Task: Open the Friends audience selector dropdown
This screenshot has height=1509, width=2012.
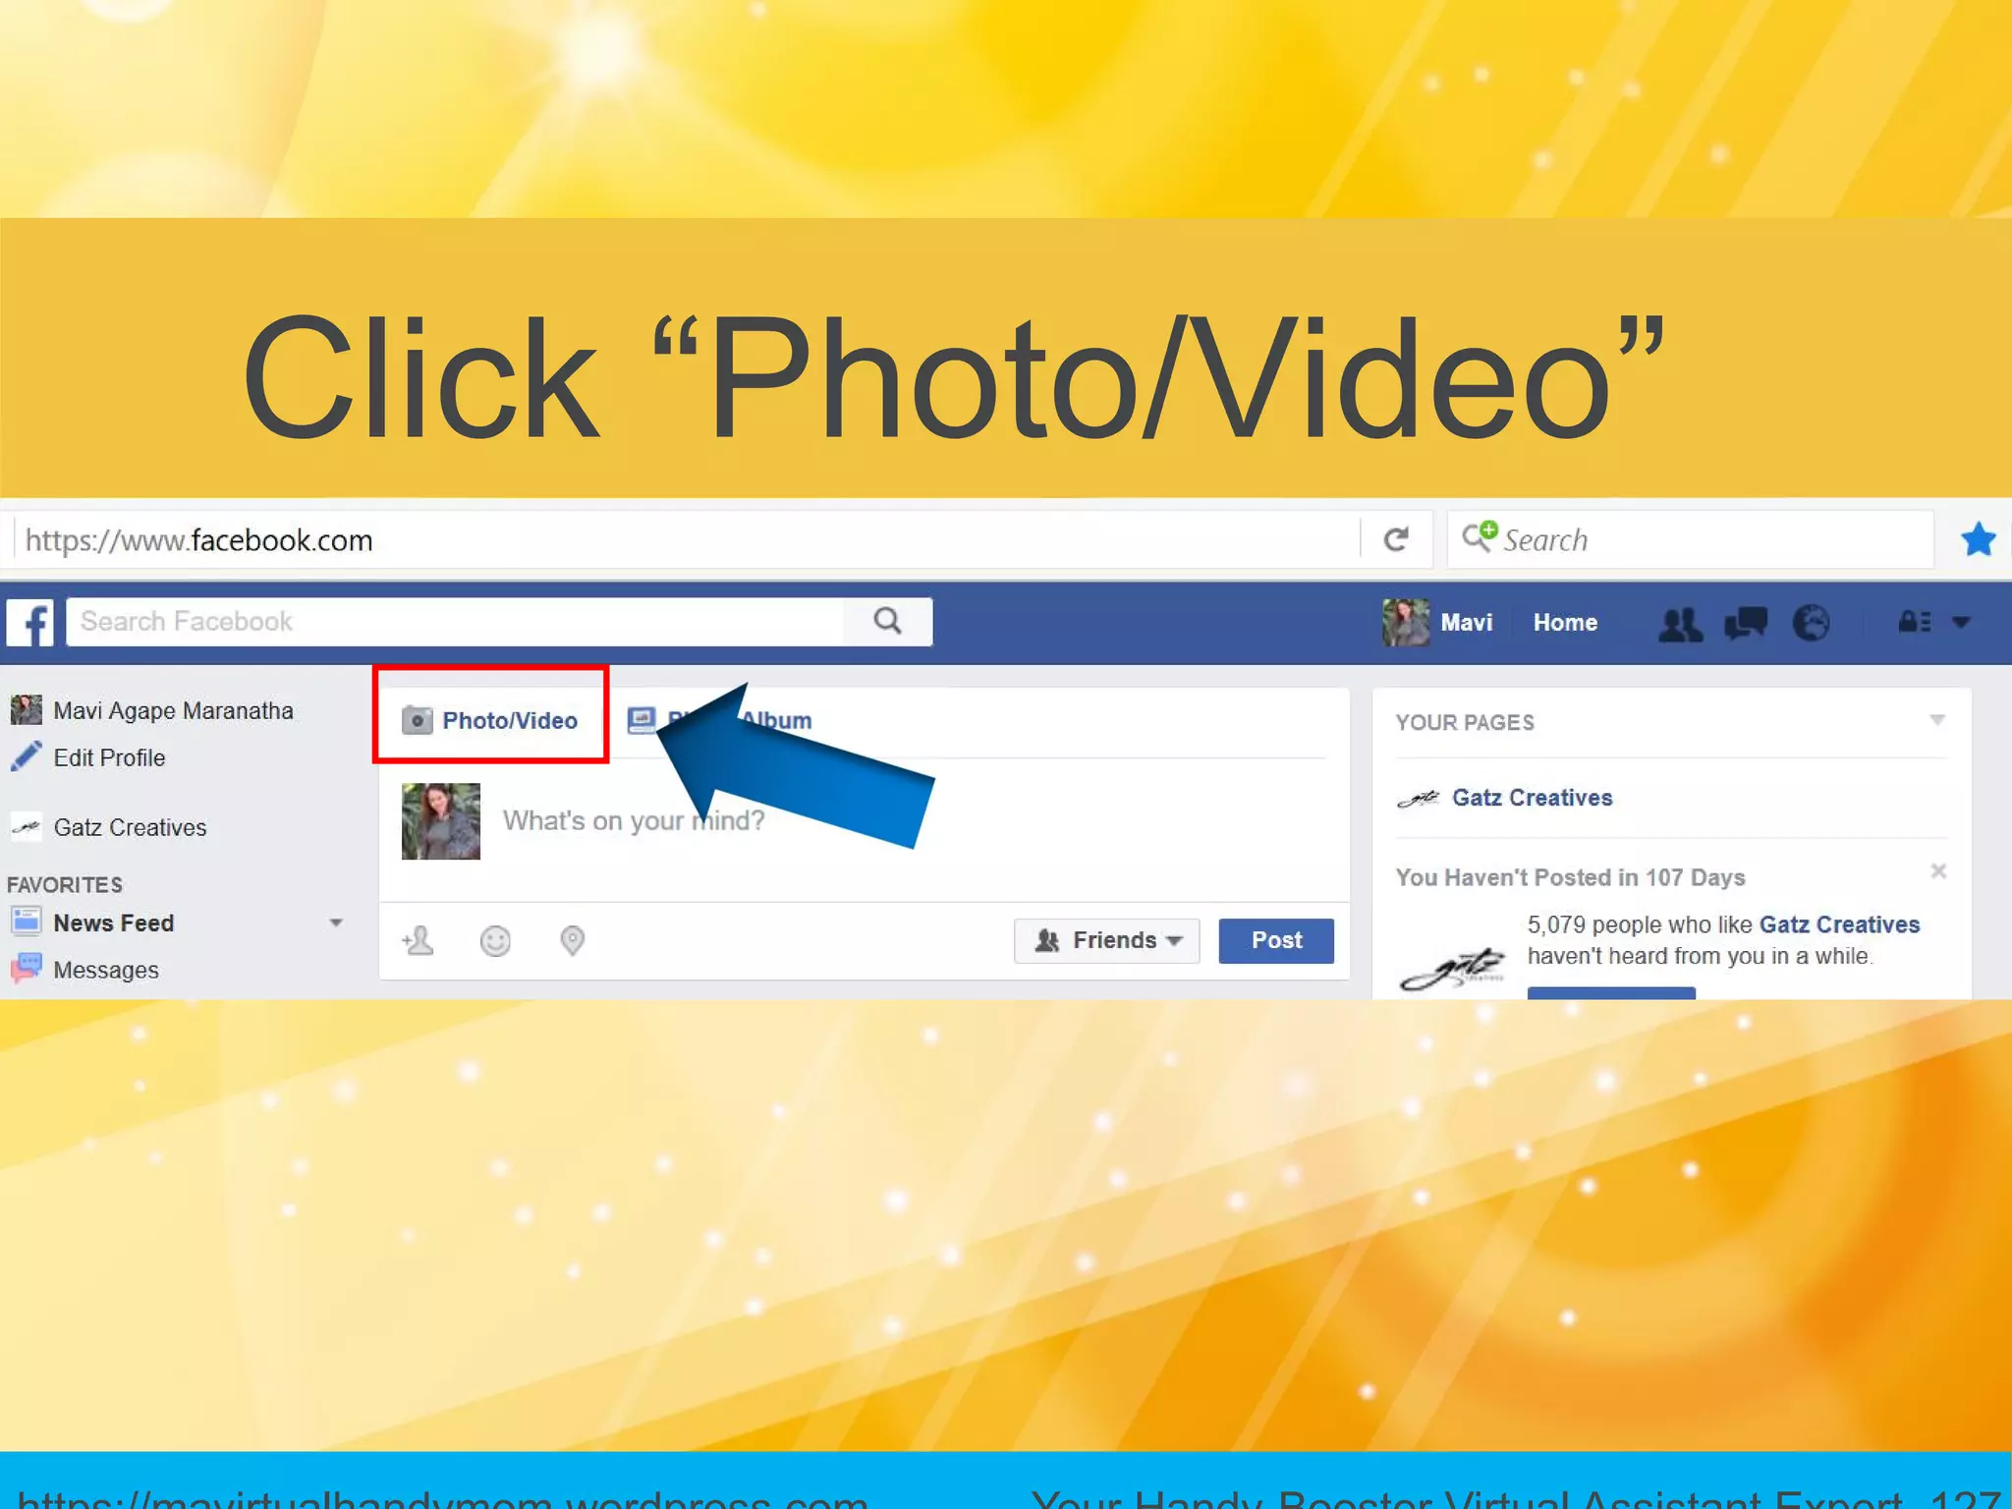Action: click(1107, 941)
